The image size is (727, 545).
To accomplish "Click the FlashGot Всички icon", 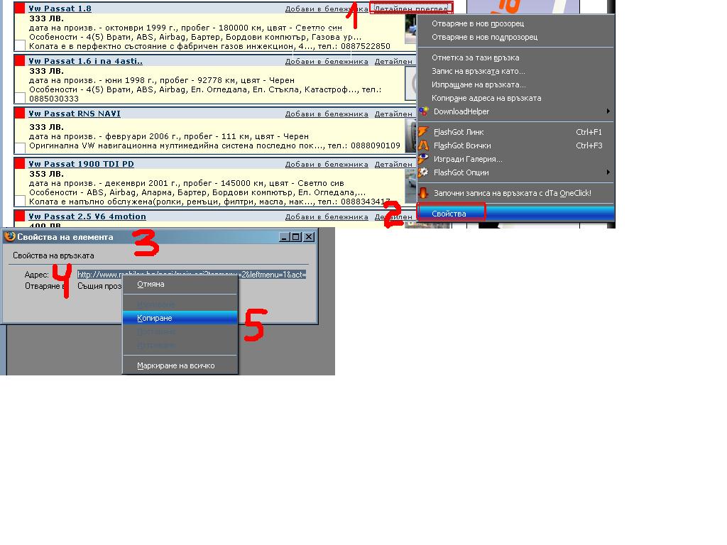I will (424, 145).
